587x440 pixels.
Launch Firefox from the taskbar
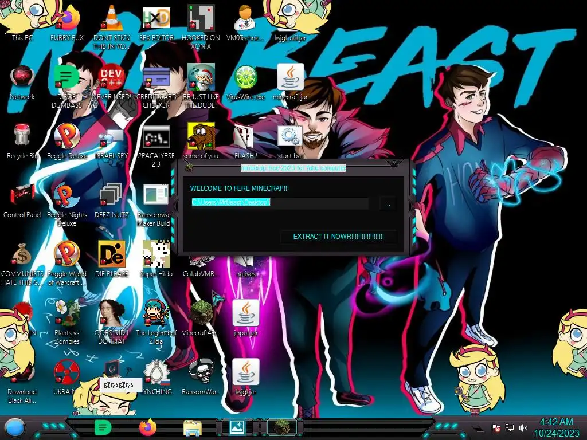point(147,427)
